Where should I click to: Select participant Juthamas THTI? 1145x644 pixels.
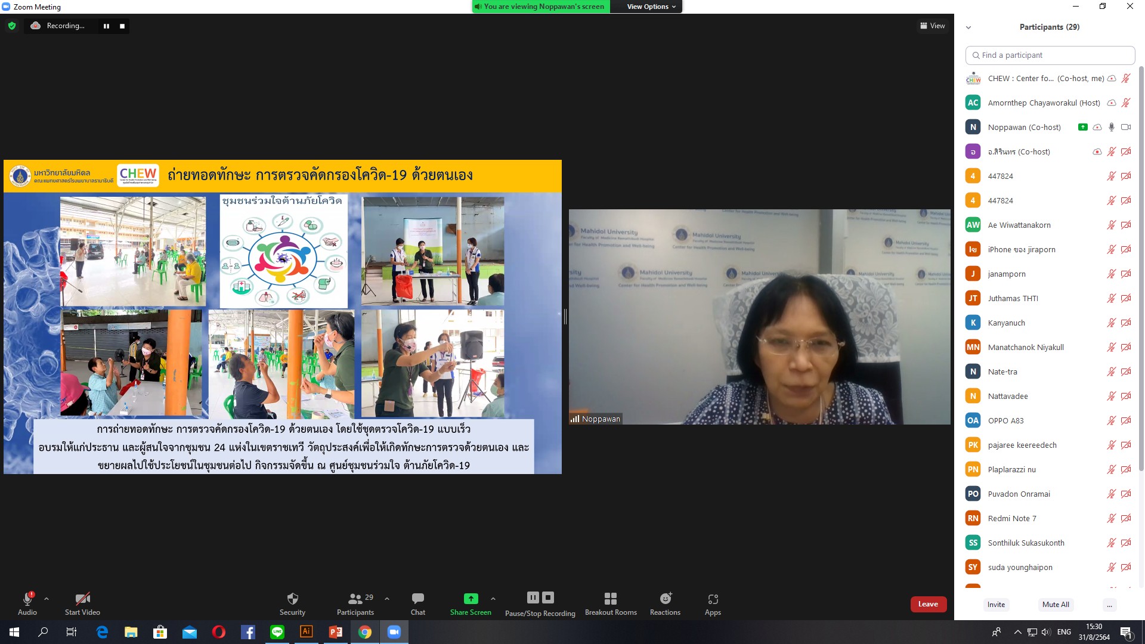coord(1048,298)
